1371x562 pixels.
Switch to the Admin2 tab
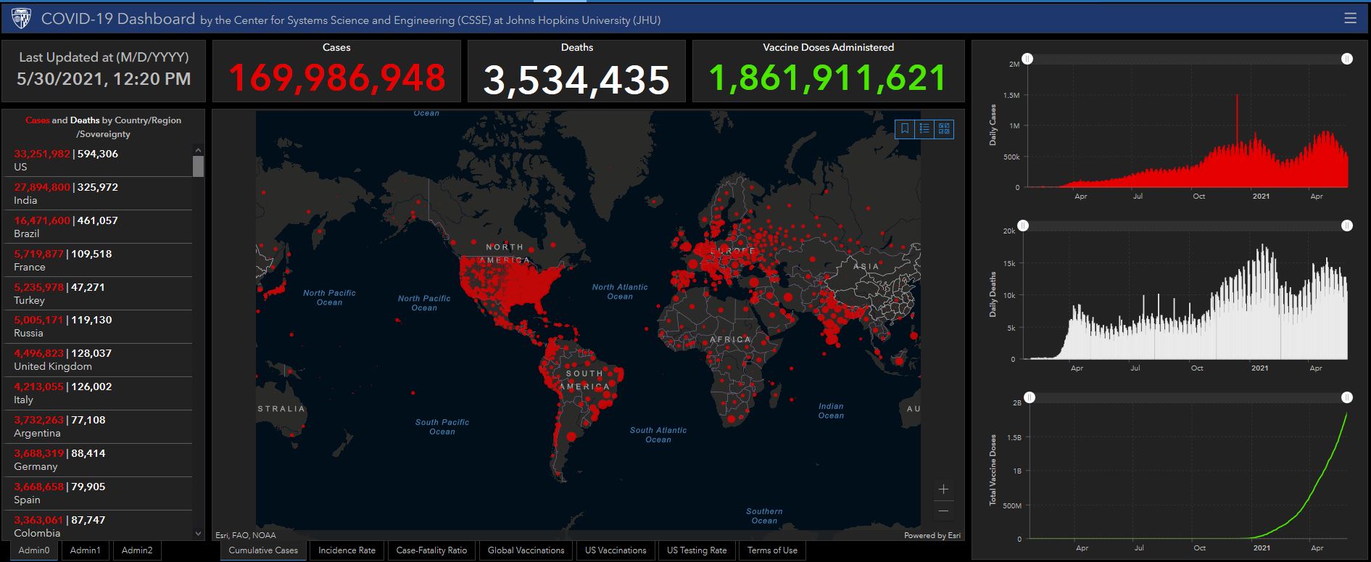pos(137,550)
